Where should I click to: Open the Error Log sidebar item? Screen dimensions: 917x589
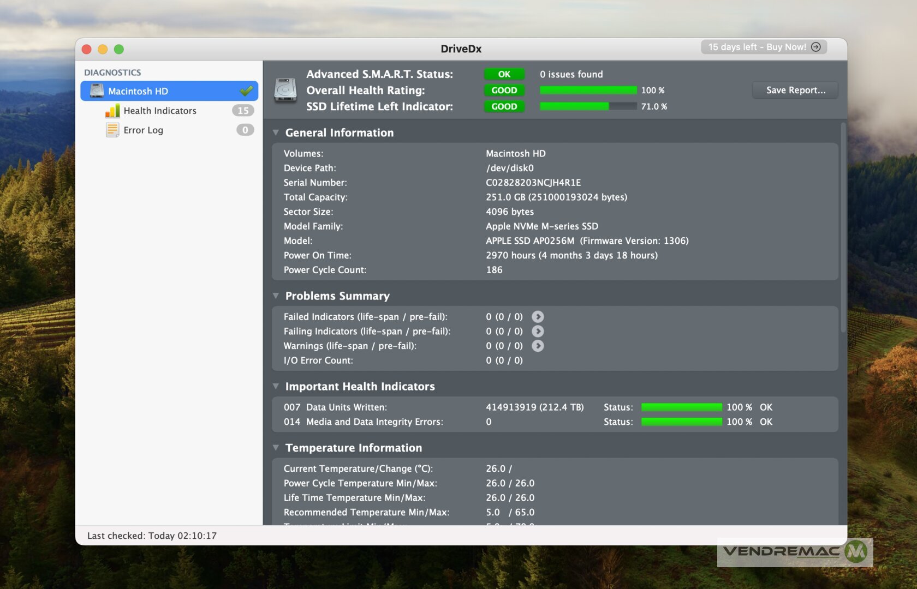[x=143, y=130]
